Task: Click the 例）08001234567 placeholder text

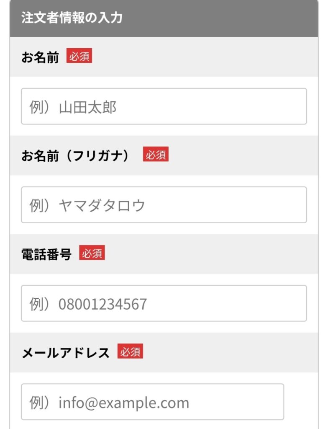Action: tap(88, 304)
